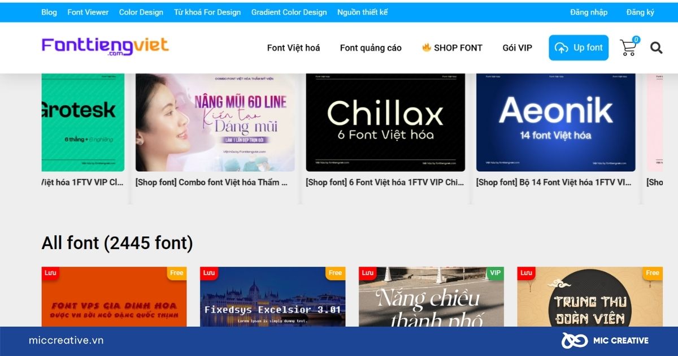Open the Blog link
Viewport: 678px width, 356px height.
point(49,12)
